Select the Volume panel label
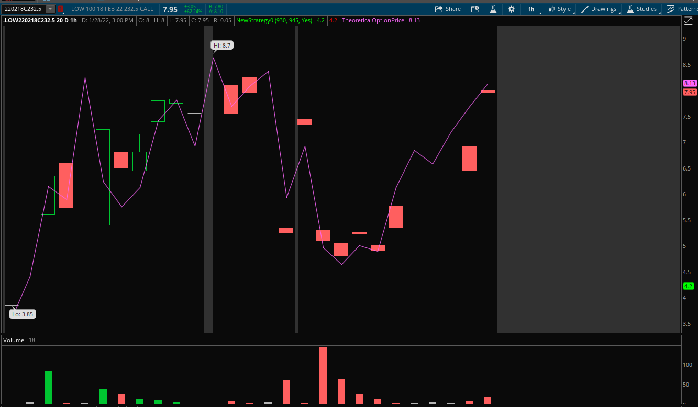698x407 pixels. tap(13, 340)
